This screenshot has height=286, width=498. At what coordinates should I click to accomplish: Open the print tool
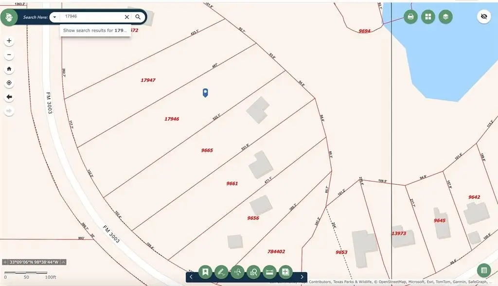pyautogui.click(x=410, y=17)
